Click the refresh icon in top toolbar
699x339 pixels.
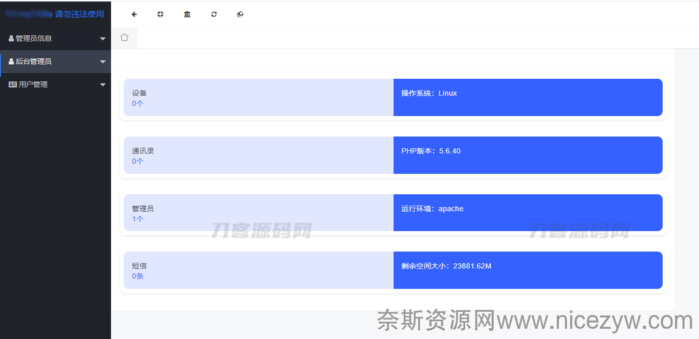click(x=214, y=14)
